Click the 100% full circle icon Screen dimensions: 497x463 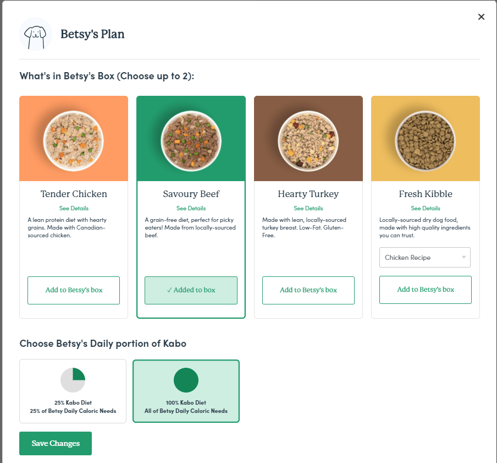click(186, 380)
